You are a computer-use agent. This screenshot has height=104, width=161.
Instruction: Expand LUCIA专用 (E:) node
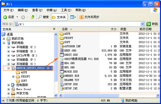[9, 56]
